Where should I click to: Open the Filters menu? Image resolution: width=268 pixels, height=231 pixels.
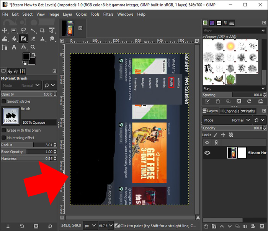pos(108,14)
